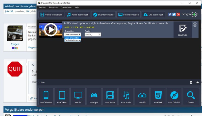Open the Zoeken magnifier search tool
202x116 pixels.
coord(191,96)
